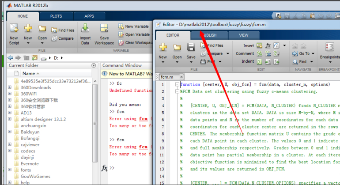Click Increase Indent icon in Editor
Screen dimensions: 340x185
point(268,62)
